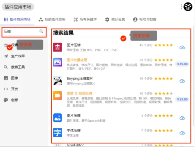This screenshot has height=147, width=195.
Task: Click the orange 录屏 & 视频处理 icon
Action: click(57, 96)
